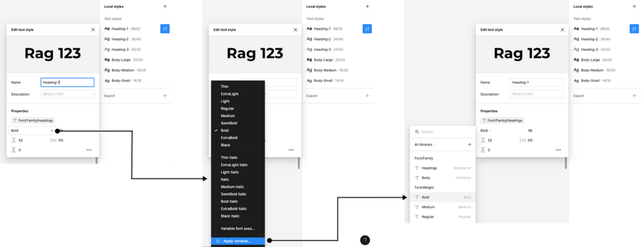Choose ExtraLight from the weight menu
The image size is (641, 247).
tap(238, 94)
